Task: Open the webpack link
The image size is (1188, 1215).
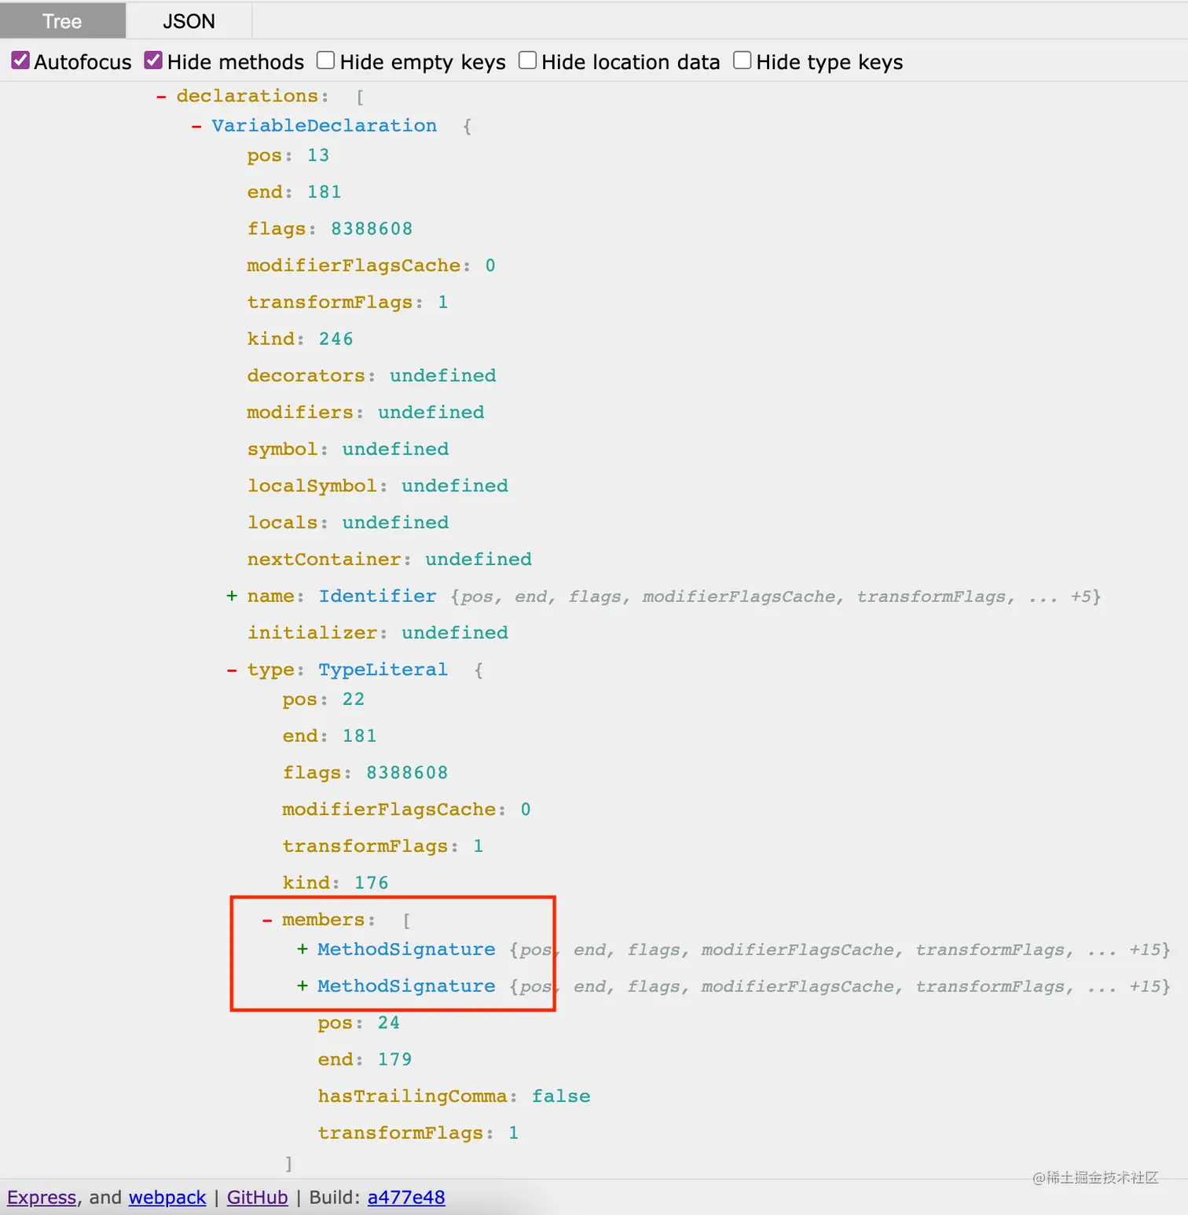Action: [167, 1197]
